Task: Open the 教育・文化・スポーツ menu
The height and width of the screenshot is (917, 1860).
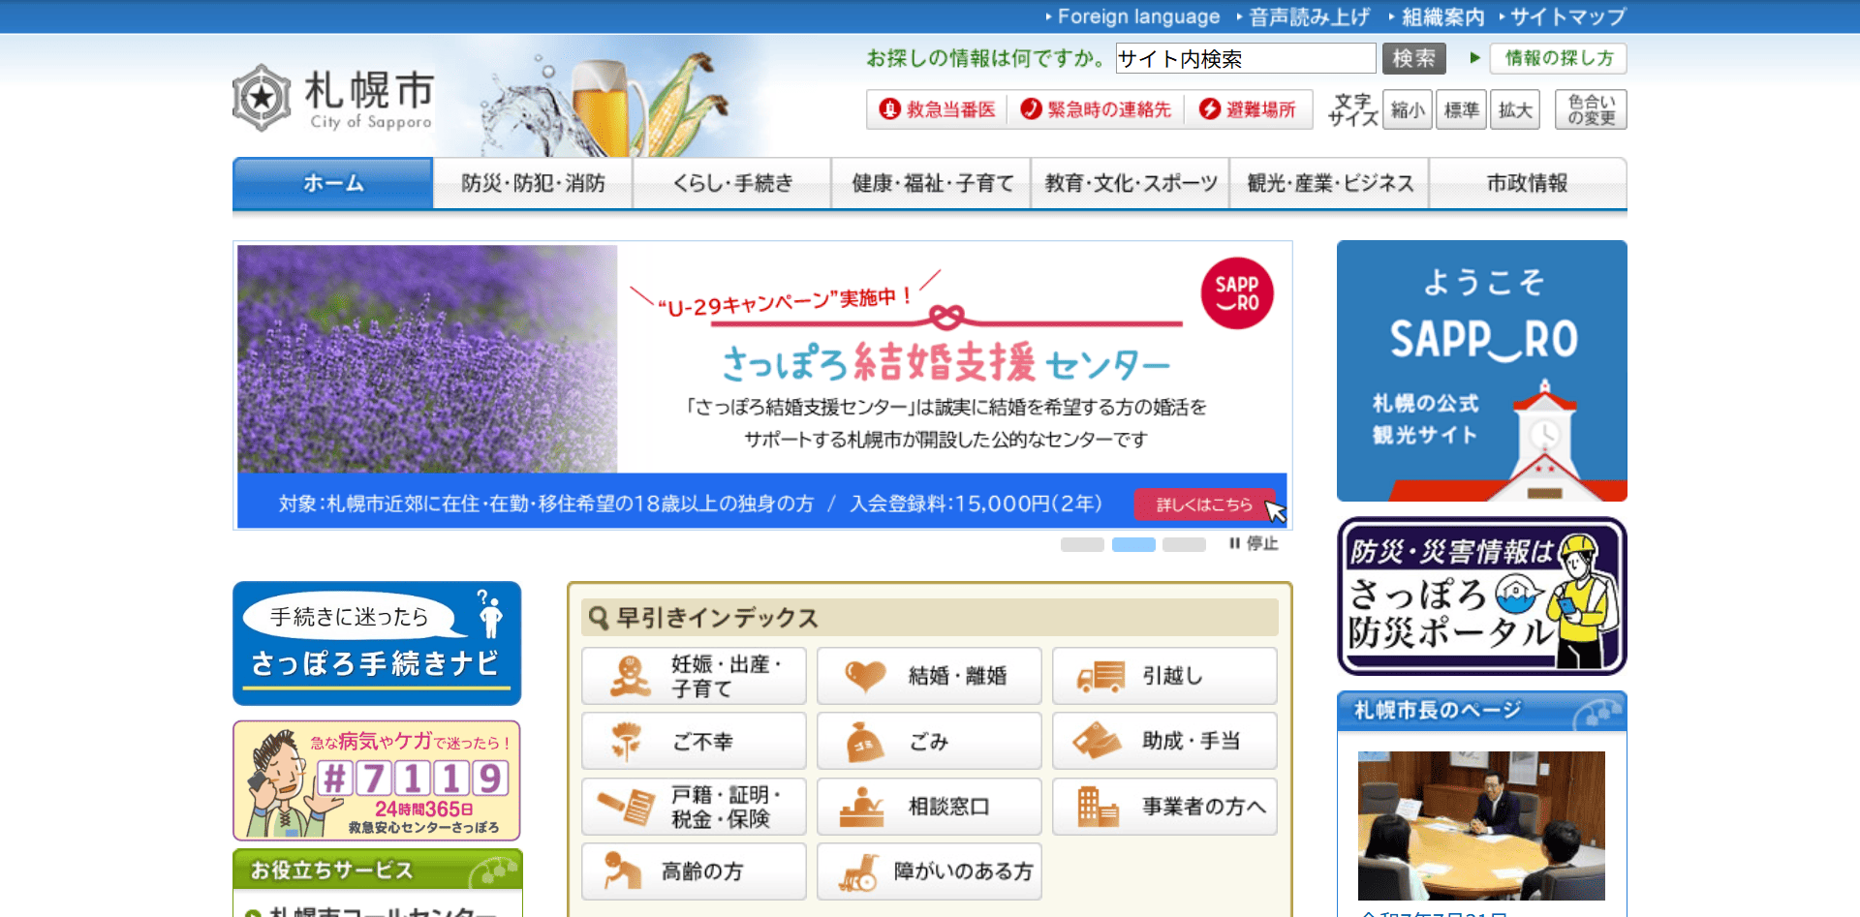Action: tap(1131, 183)
